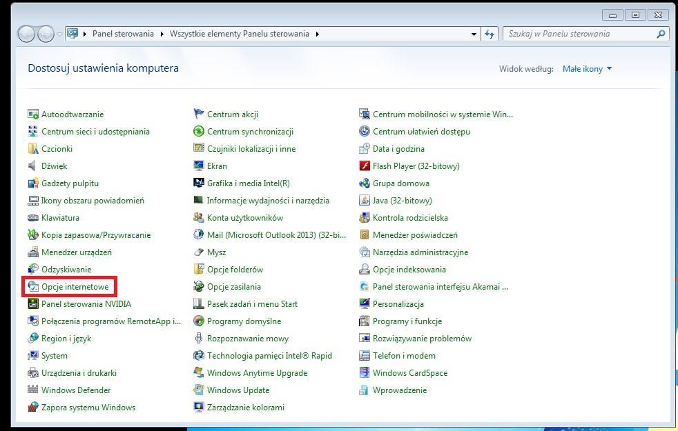Click the Rozpoznawanie mowy microphone icon
Viewport: 678px width, 431px height.
pyautogui.click(x=198, y=339)
